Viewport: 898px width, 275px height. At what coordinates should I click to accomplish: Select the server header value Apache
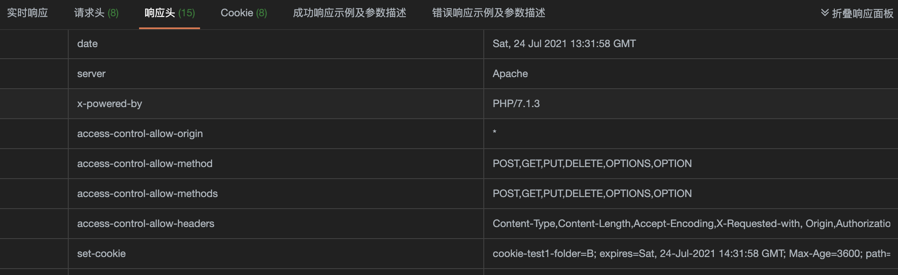(510, 74)
